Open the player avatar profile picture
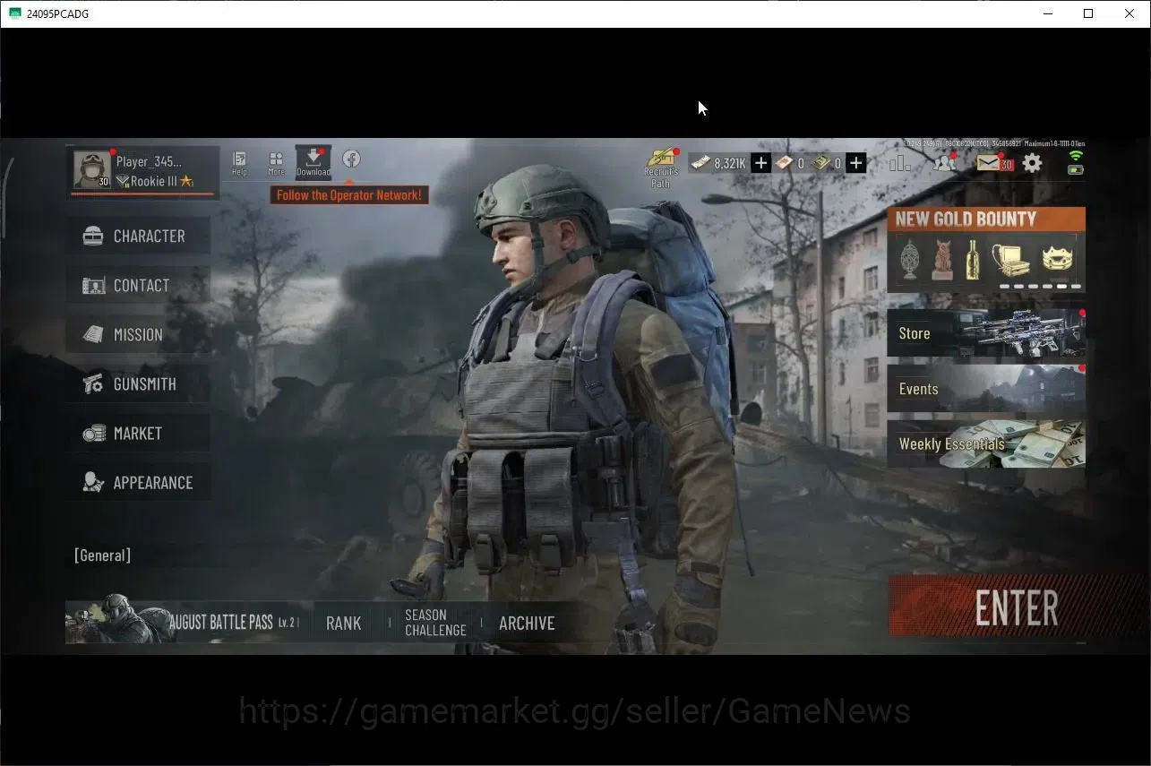The height and width of the screenshot is (766, 1151). point(92,168)
